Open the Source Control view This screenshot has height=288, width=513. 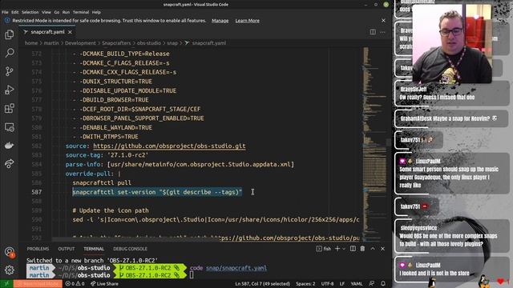click(9, 71)
